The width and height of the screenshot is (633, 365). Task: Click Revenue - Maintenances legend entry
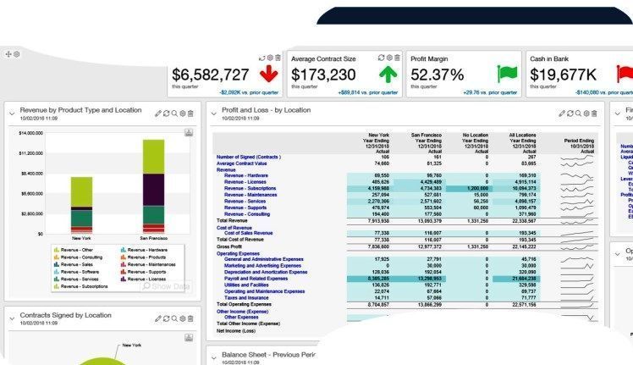click(x=148, y=265)
